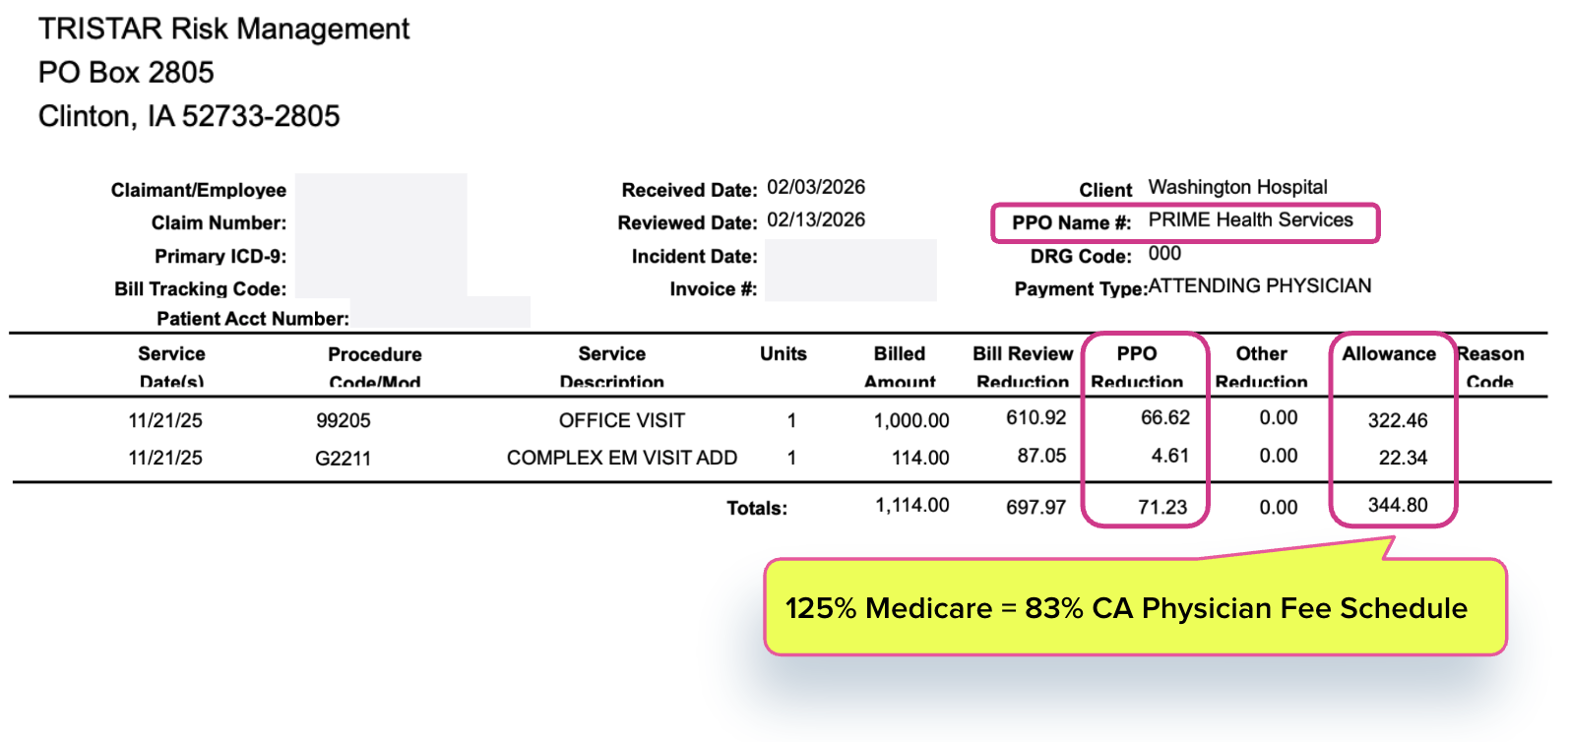Select the Reviewed Date value 02/13/2026

[x=816, y=219]
